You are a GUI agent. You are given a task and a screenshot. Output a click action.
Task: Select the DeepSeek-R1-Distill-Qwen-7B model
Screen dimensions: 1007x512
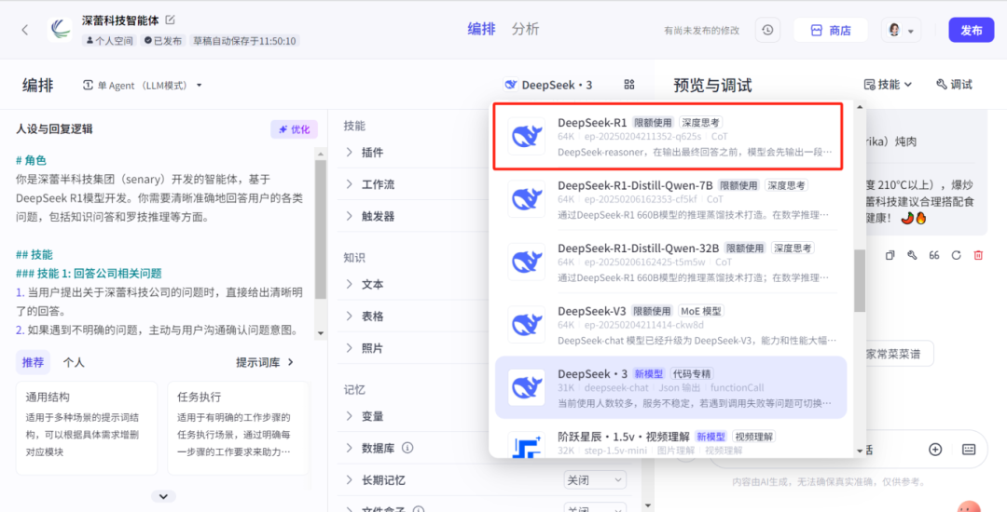671,200
